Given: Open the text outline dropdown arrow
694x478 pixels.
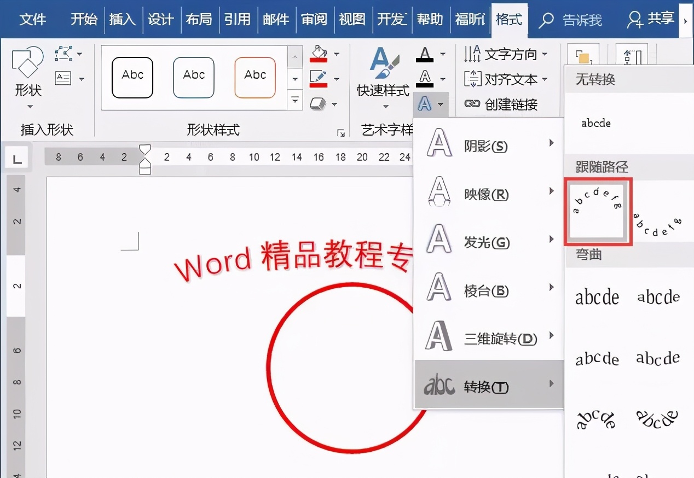Looking at the screenshot, I should point(443,79).
